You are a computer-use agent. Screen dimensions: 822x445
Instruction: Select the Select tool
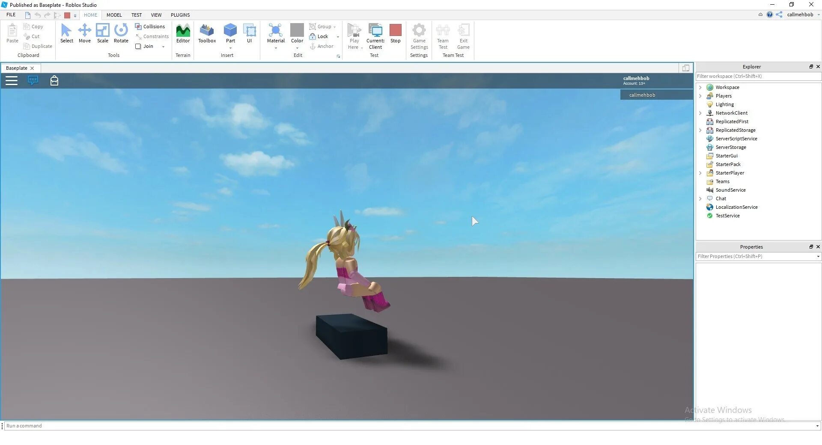[x=66, y=33]
